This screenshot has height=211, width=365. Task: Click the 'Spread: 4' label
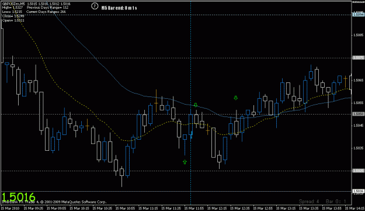tap(309, 202)
